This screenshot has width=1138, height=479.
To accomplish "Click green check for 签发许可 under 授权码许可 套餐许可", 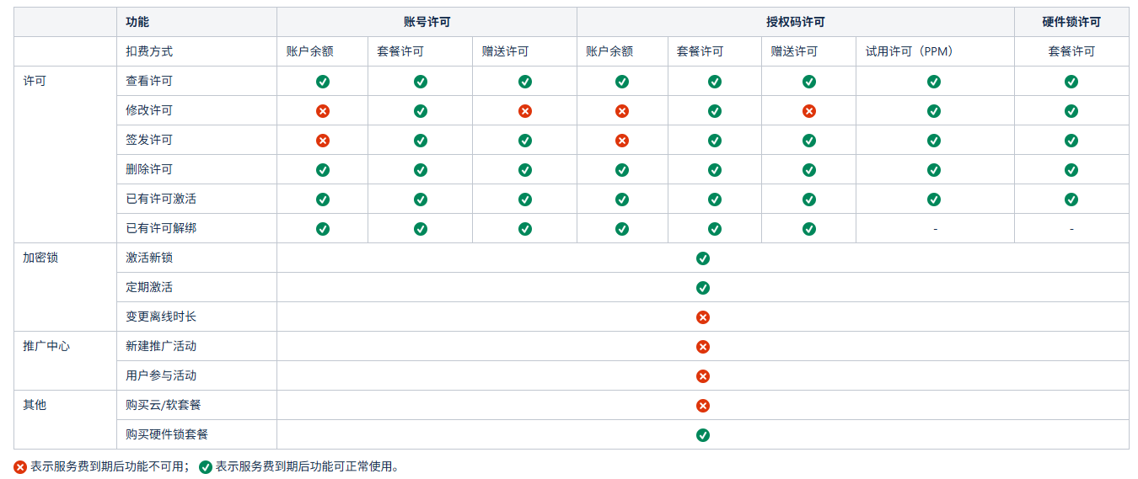I will tap(715, 141).
